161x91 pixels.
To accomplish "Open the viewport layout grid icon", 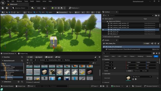I will 99,12.
